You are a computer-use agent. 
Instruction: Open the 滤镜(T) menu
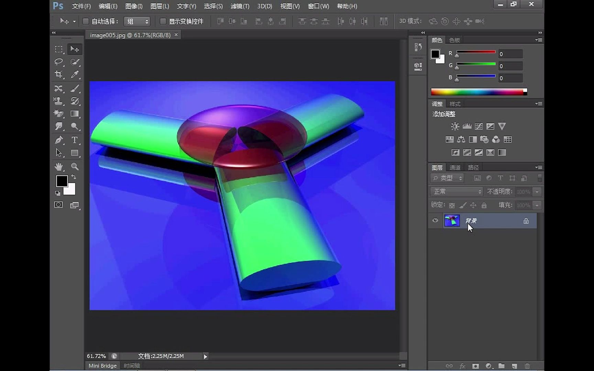click(x=240, y=6)
